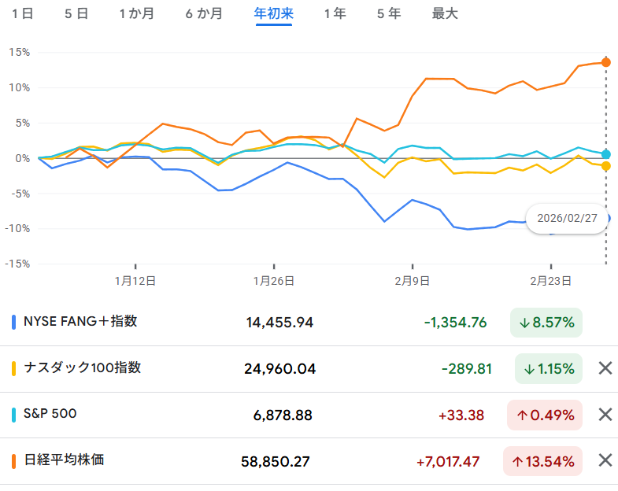Select the 1か月 time range

136,14
